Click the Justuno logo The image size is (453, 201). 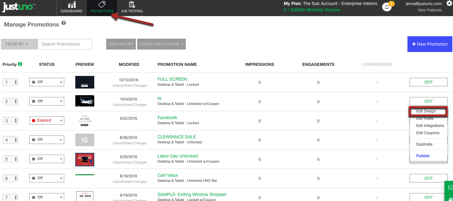pos(18,7)
